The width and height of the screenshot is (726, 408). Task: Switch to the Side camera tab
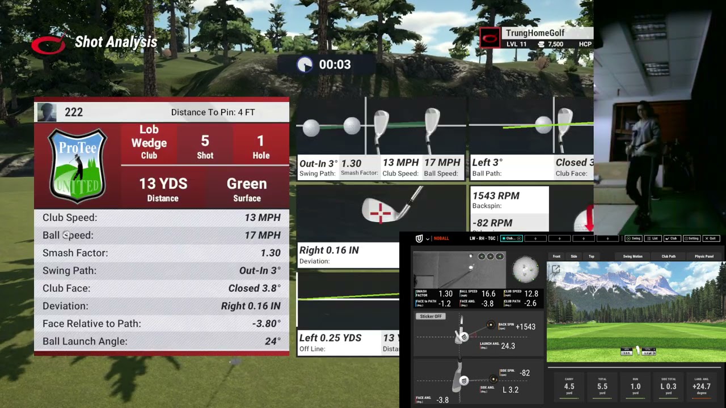[574, 256]
